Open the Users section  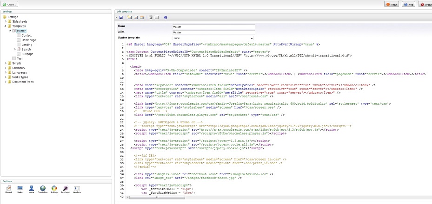31,188
